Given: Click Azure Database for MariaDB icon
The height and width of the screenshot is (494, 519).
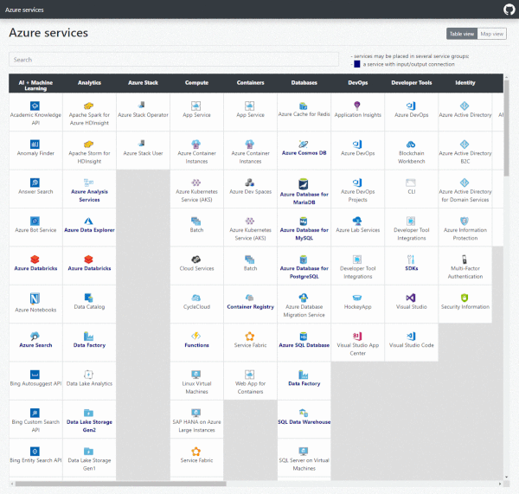Looking at the screenshot, I should (304, 184).
